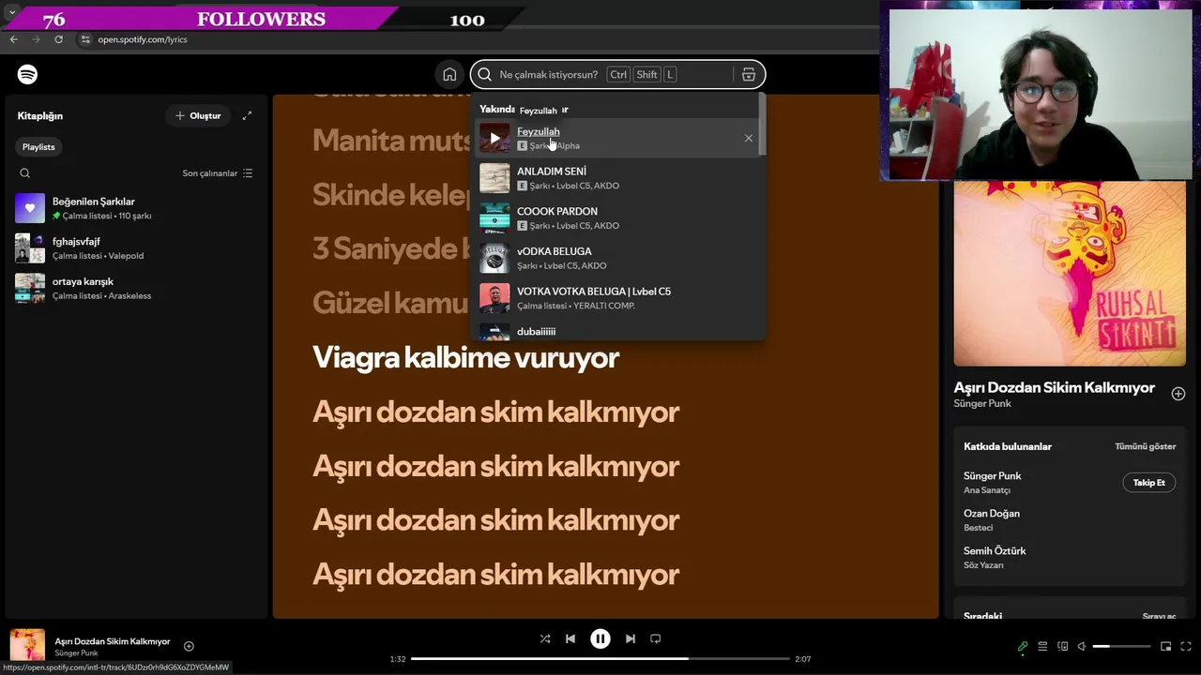Click the song title in the right panel
Screen dimensions: 1201x675
coord(1054,387)
